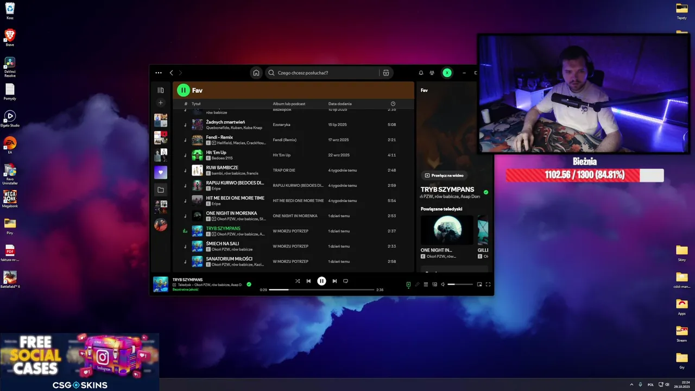This screenshot has width=695, height=391.
Task: Open the taskbar system volume icon
Action: pos(667,384)
